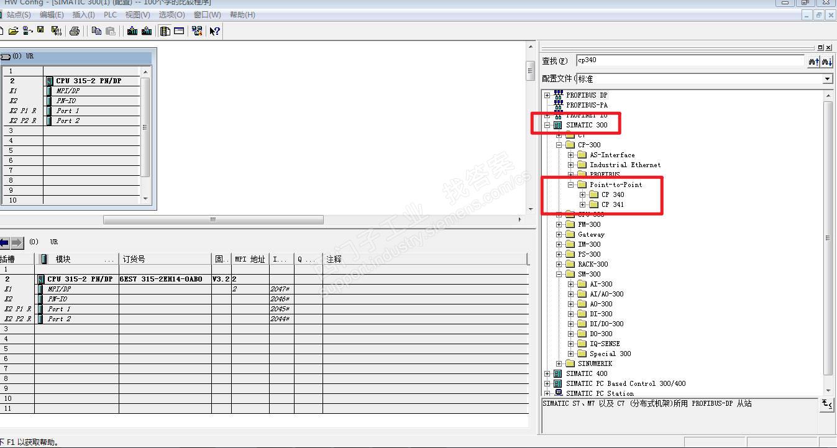Collapse the Point-to-Point folder node
Screen dimensions: 837x448
(x=570, y=185)
